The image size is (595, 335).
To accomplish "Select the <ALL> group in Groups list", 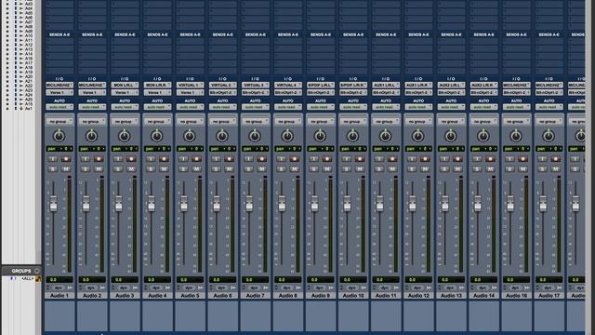I will coord(27,279).
